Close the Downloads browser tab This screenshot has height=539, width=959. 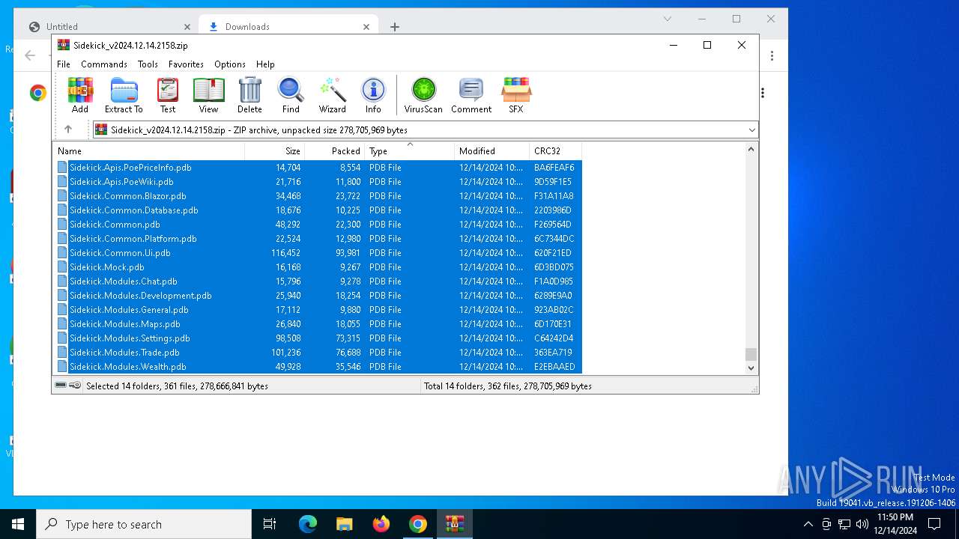tap(366, 27)
